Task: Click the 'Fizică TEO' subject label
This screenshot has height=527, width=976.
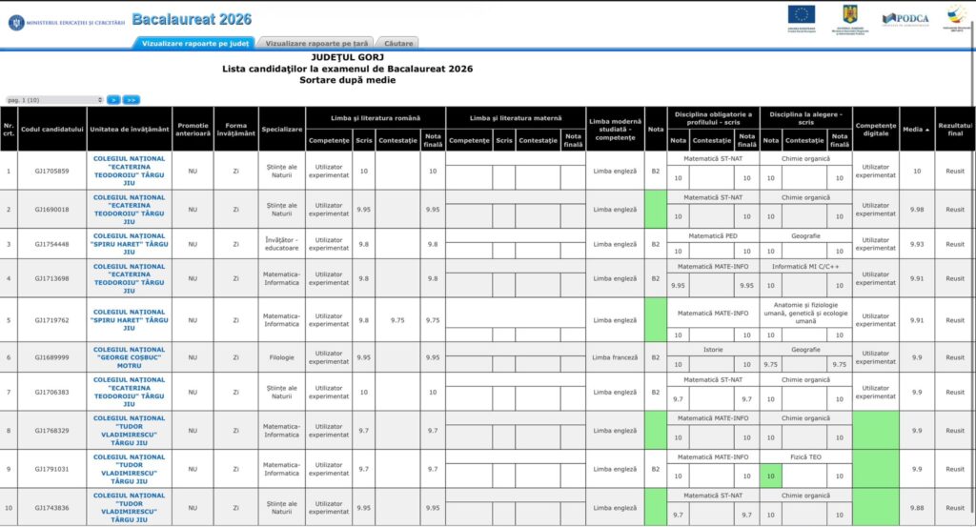Action: pos(805,456)
